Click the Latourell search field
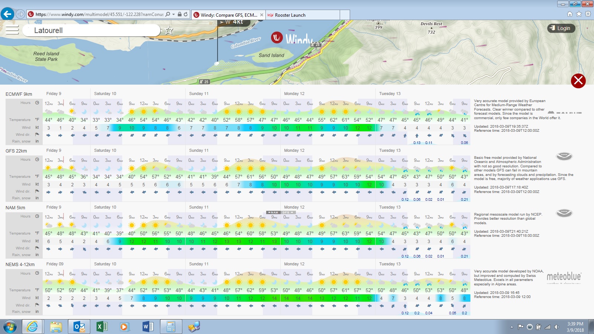Screen dimensions: 594x334 91,30
